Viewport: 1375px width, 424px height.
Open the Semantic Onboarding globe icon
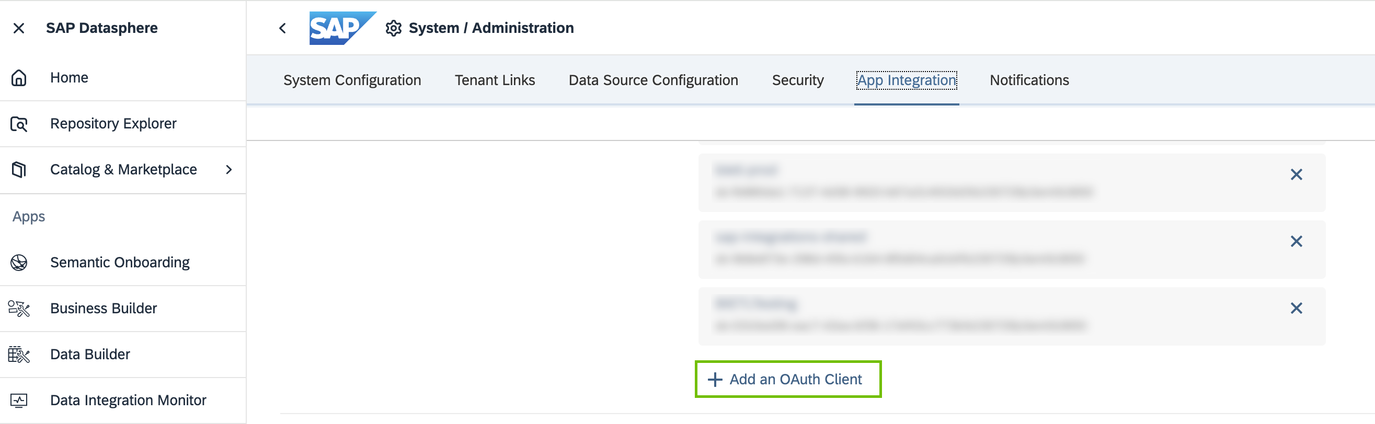click(x=19, y=263)
